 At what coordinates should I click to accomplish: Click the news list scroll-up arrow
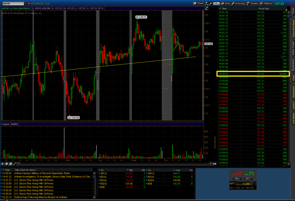coord(94,173)
